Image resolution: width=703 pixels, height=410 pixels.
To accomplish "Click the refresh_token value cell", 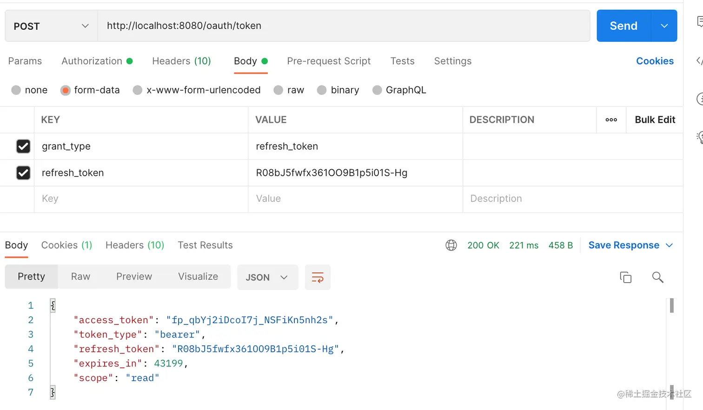I will pos(355,173).
